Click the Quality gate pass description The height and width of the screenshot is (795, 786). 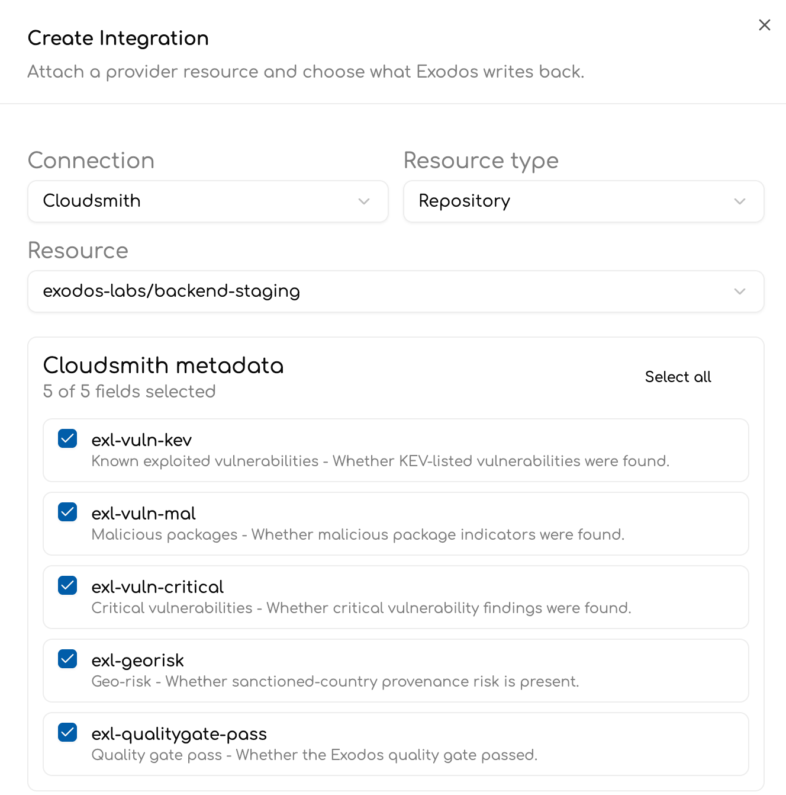314,755
